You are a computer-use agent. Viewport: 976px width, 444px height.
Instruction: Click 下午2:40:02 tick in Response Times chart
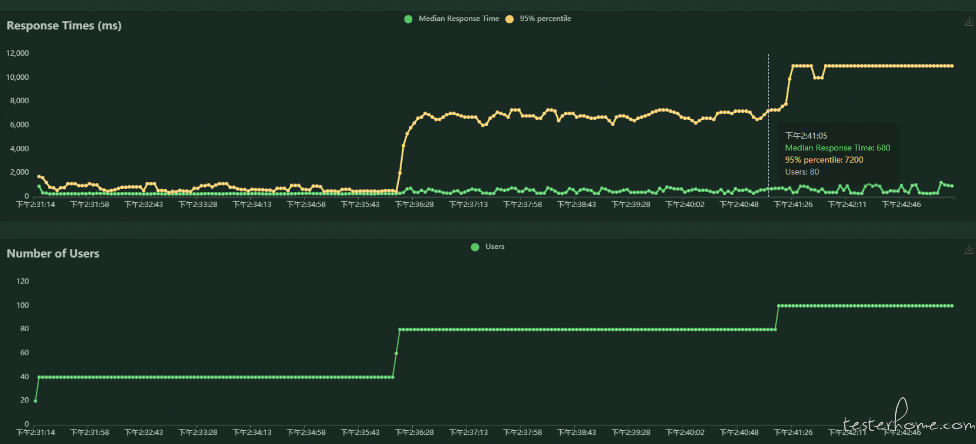(685, 204)
